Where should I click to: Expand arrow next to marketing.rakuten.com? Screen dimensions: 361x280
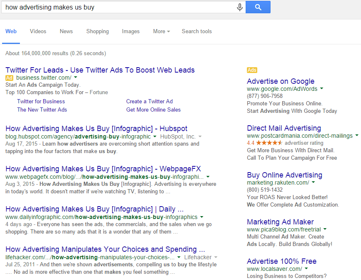point(313,182)
